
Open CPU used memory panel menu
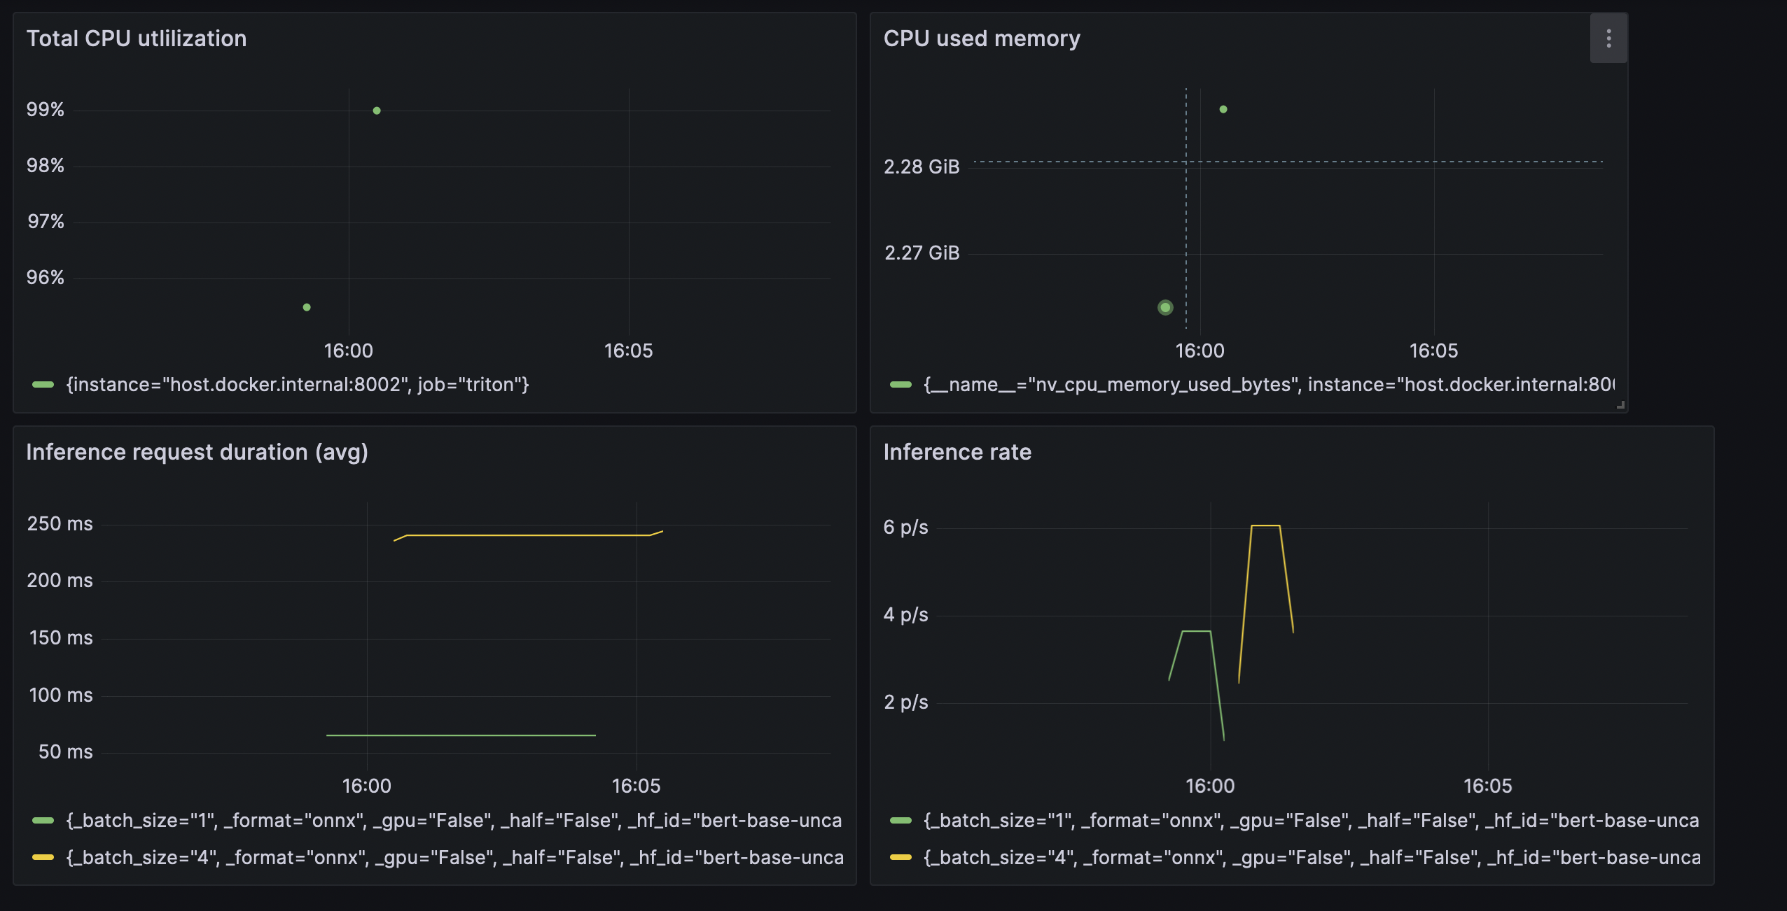1608,38
